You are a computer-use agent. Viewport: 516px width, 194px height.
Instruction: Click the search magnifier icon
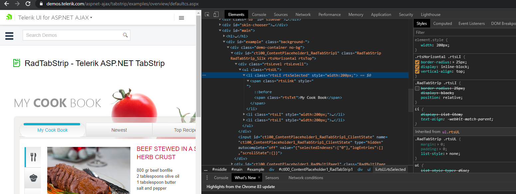(x=125, y=35)
